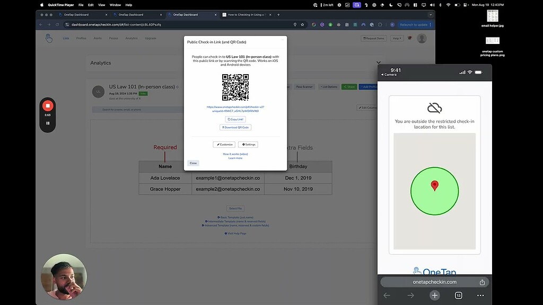Click the Copy Link! button
The height and width of the screenshot is (305, 543).
pos(235,119)
